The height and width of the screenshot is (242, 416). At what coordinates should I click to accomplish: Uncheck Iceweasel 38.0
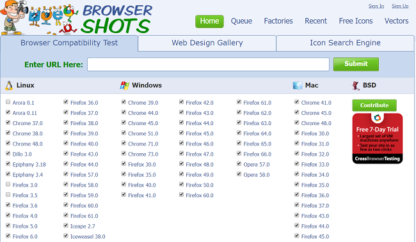[x=66, y=236]
